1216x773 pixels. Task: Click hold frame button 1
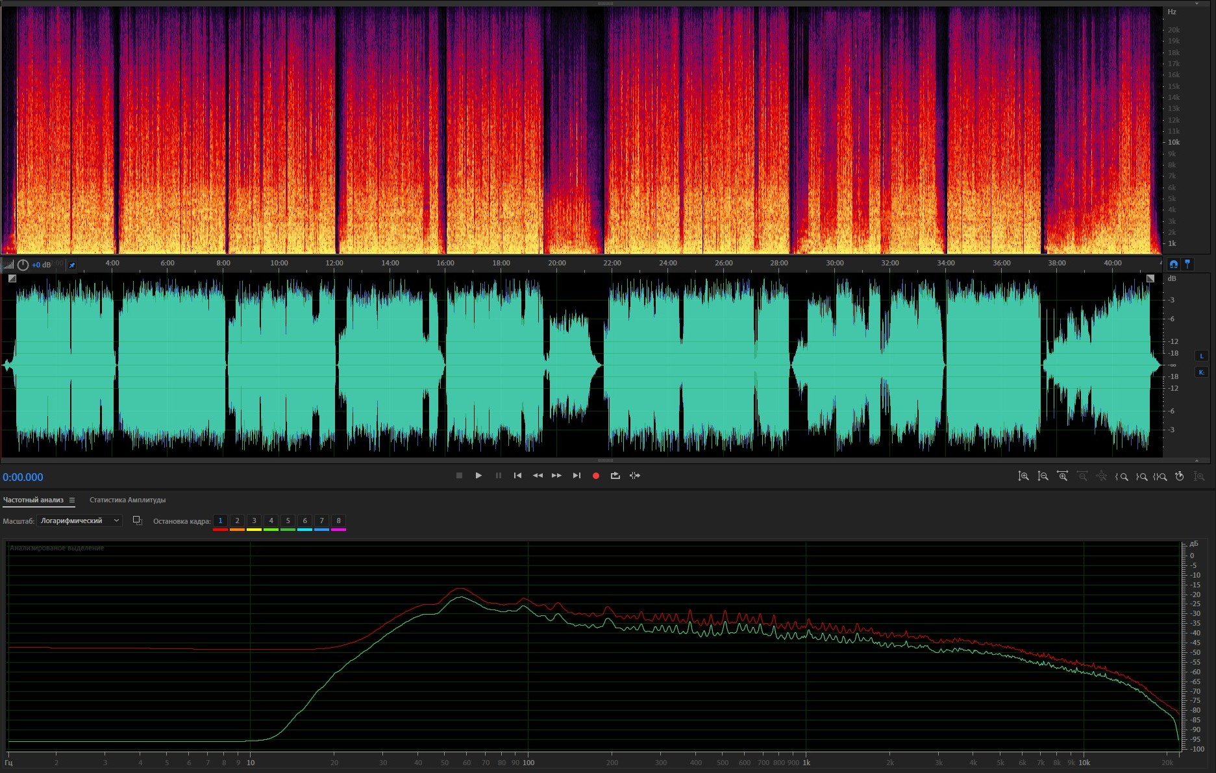tap(220, 521)
